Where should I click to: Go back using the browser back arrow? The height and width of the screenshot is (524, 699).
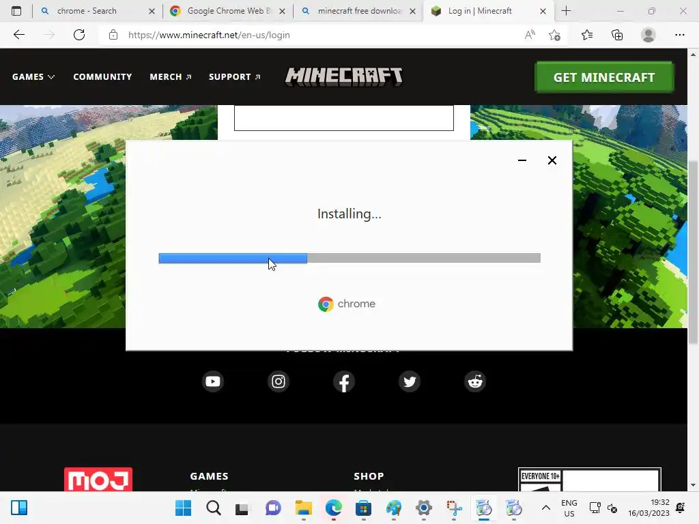coord(18,35)
